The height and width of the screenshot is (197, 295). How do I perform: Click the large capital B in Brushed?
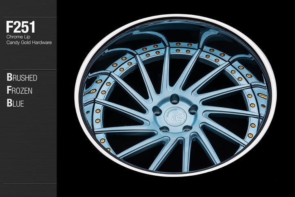pyautogui.click(x=9, y=78)
